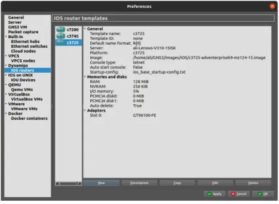
Task: Collapse the VPCS tree section
Action: coord(6,56)
